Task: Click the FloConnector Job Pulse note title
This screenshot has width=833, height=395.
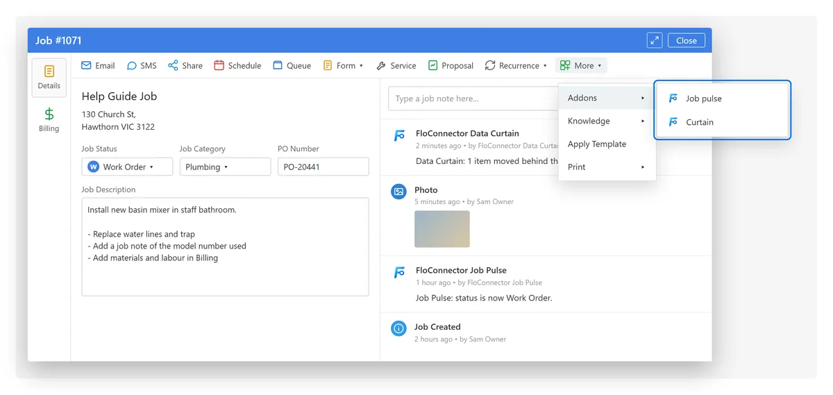Action: [x=461, y=270]
